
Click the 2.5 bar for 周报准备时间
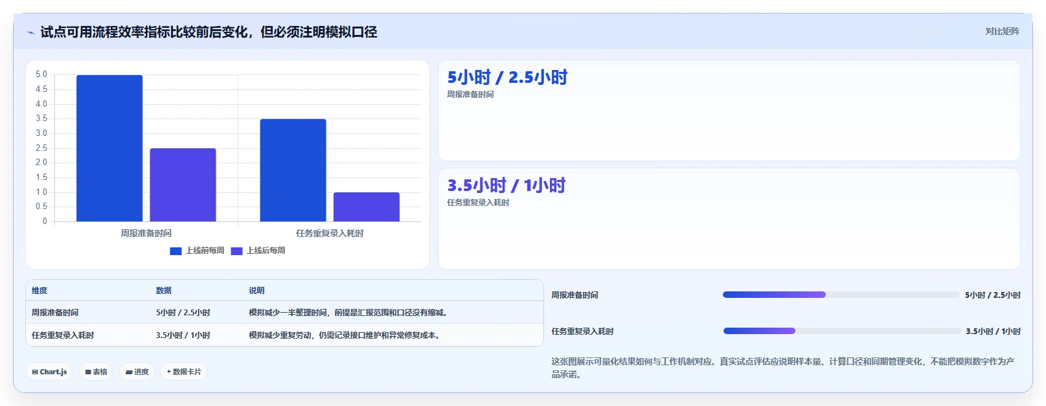(x=183, y=185)
